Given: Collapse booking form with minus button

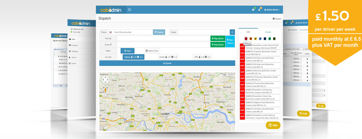Looking at the screenshot, I should [232, 32].
